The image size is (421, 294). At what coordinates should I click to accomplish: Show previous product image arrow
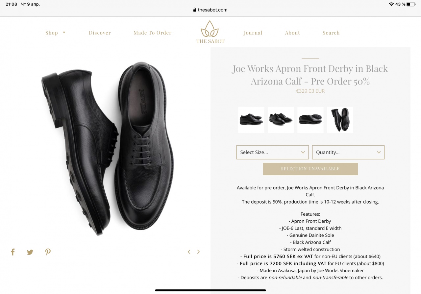(189, 252)
